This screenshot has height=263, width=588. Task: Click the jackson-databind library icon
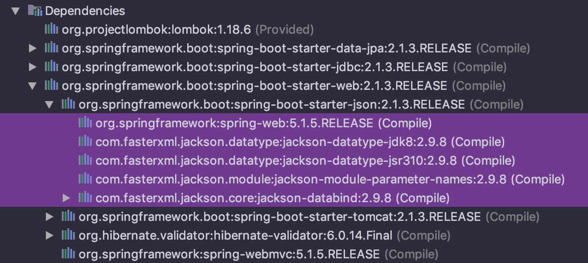85,198
